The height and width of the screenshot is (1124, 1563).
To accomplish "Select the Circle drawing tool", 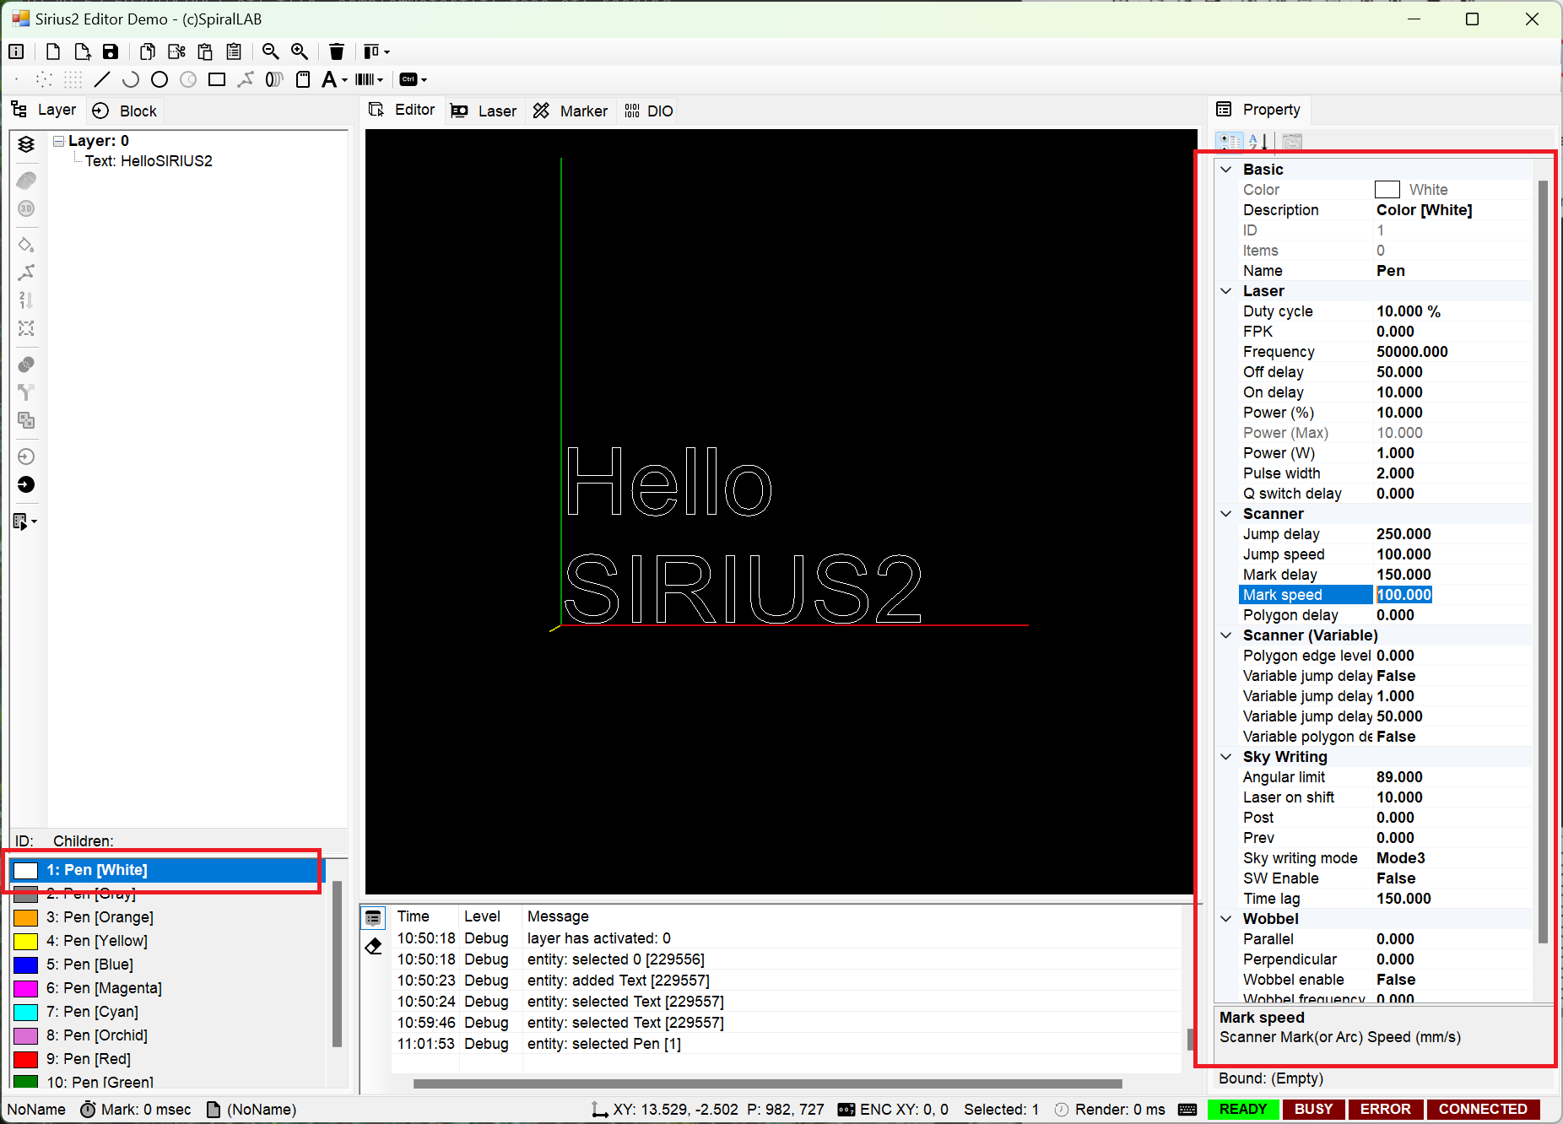I will coord(160,79).
